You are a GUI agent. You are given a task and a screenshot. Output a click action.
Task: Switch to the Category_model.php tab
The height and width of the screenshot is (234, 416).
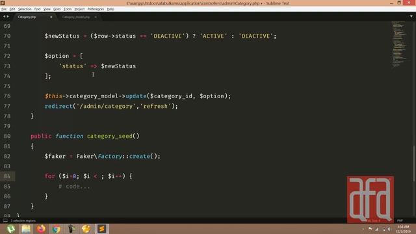pyautogui.click(x=76, y=17)
